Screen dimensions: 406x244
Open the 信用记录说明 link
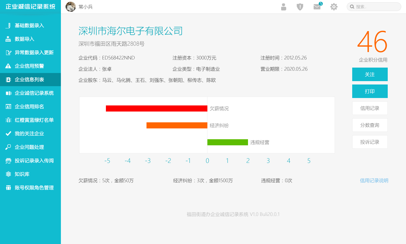click(x=374, y=180)
